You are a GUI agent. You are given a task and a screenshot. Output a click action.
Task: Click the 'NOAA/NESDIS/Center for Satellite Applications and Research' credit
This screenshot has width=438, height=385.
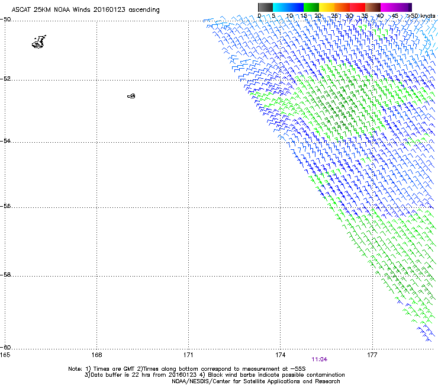click(256, 381)
